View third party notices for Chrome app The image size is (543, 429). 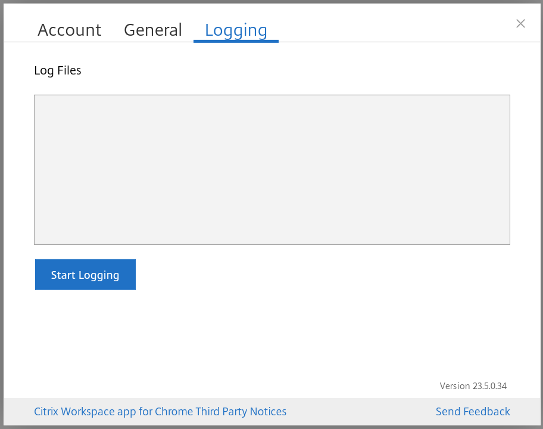point(160,412)
